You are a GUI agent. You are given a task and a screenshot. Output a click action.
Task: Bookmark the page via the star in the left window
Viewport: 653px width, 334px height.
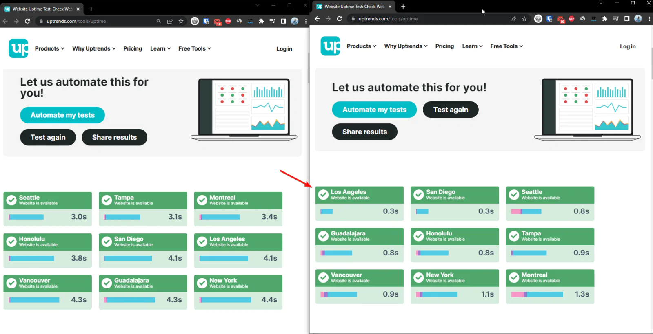[x=181, y=21]
